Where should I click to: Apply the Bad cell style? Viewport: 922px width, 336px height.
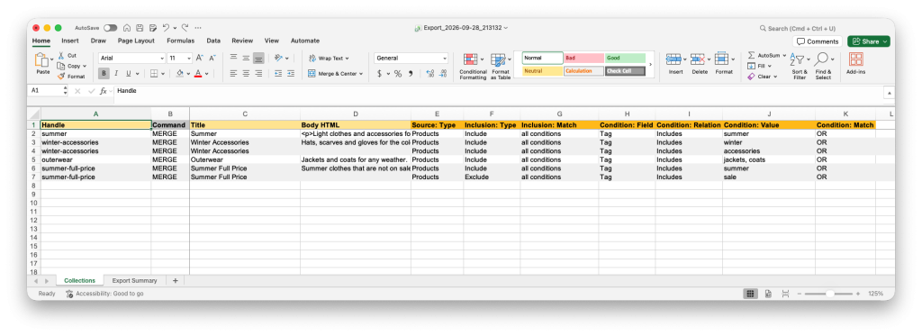583,59
